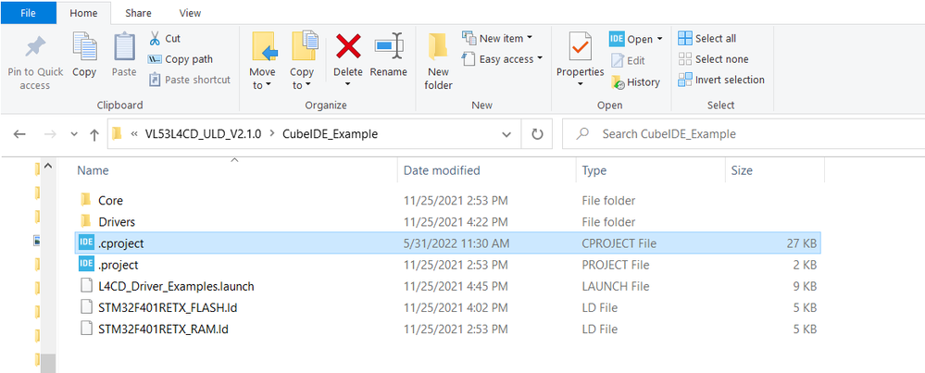Click the Copy icon in Clipboard group
The height and width of the screenshot is (373, 925).
click(x=84, y=46)
